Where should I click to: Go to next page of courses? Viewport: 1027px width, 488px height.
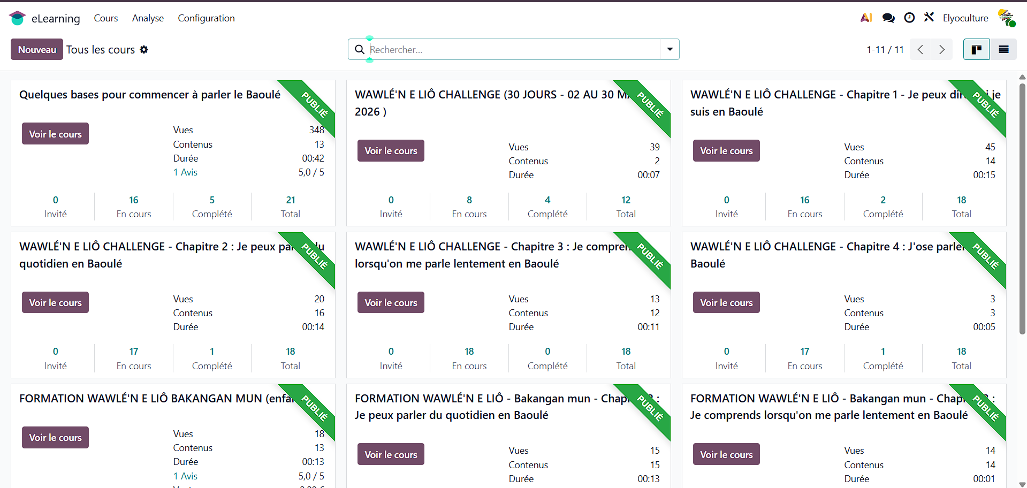(x=942, y=49)
